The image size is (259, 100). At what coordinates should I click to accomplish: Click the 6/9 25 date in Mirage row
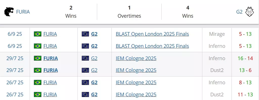[x=15, y=34]
